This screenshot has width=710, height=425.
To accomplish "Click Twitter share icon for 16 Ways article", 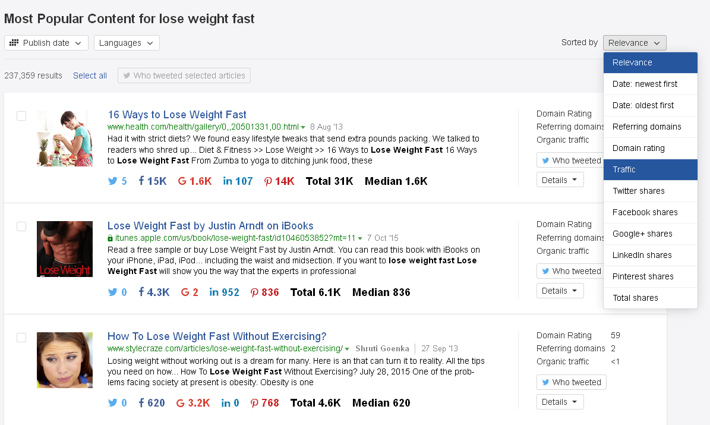I will coord(113,181).
